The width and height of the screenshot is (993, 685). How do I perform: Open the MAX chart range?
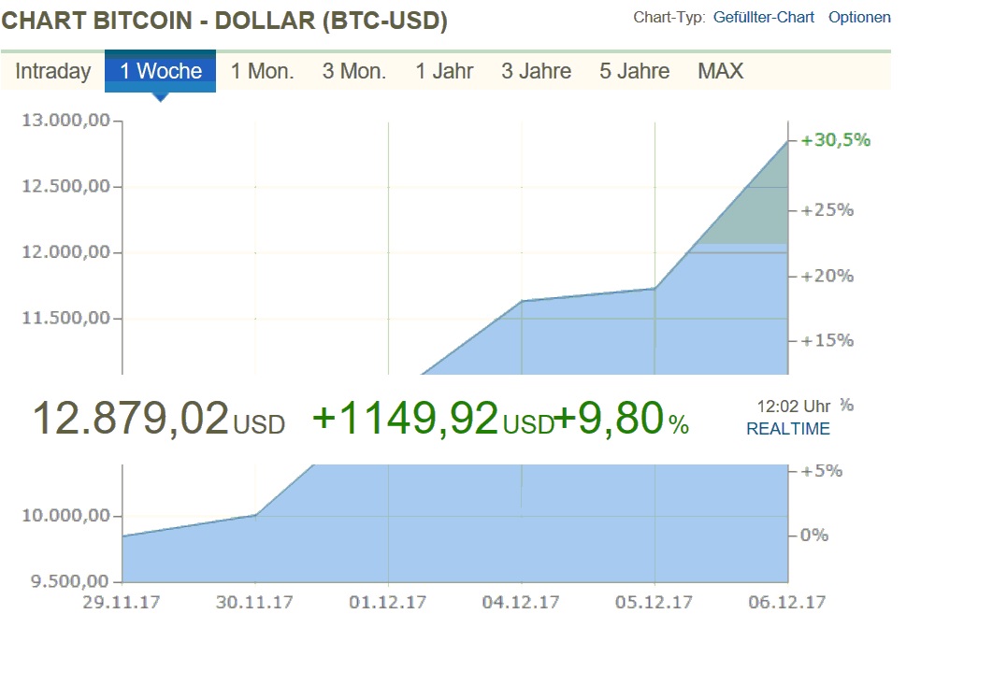pyautogui.click(x=721, y=70)
